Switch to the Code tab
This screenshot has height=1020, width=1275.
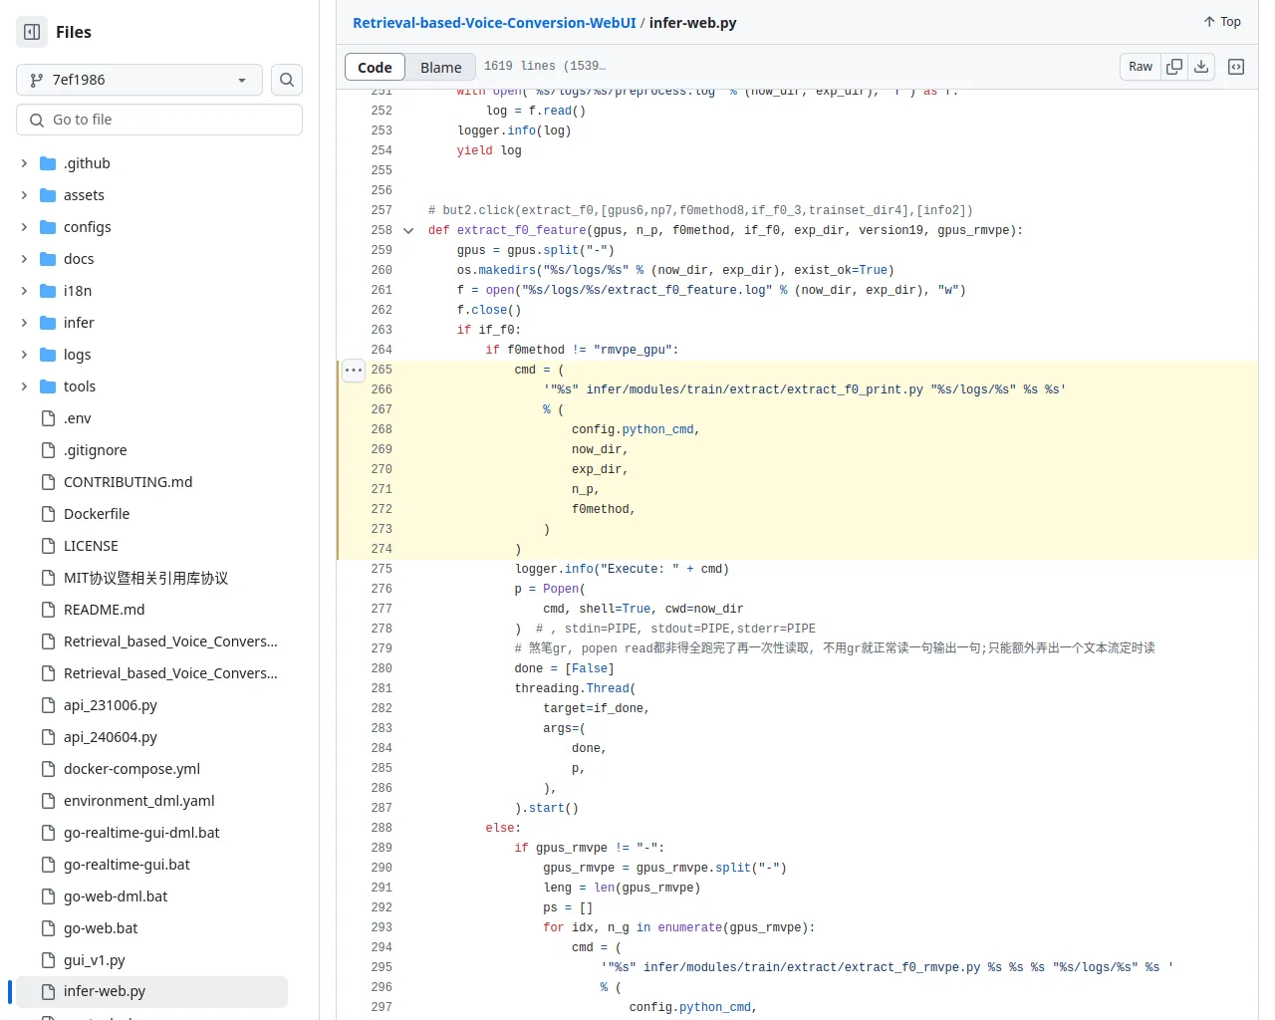[x=375, y=67]
